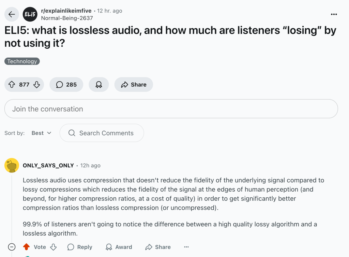The width and height of the screenshot is (349, 257).
Task: Toggle downvote on ONLY_SAYS_ONLY's comment
Action: pos(53,247)
